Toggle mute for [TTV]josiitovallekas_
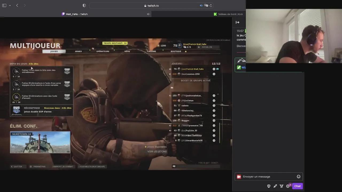 (170, 95)
